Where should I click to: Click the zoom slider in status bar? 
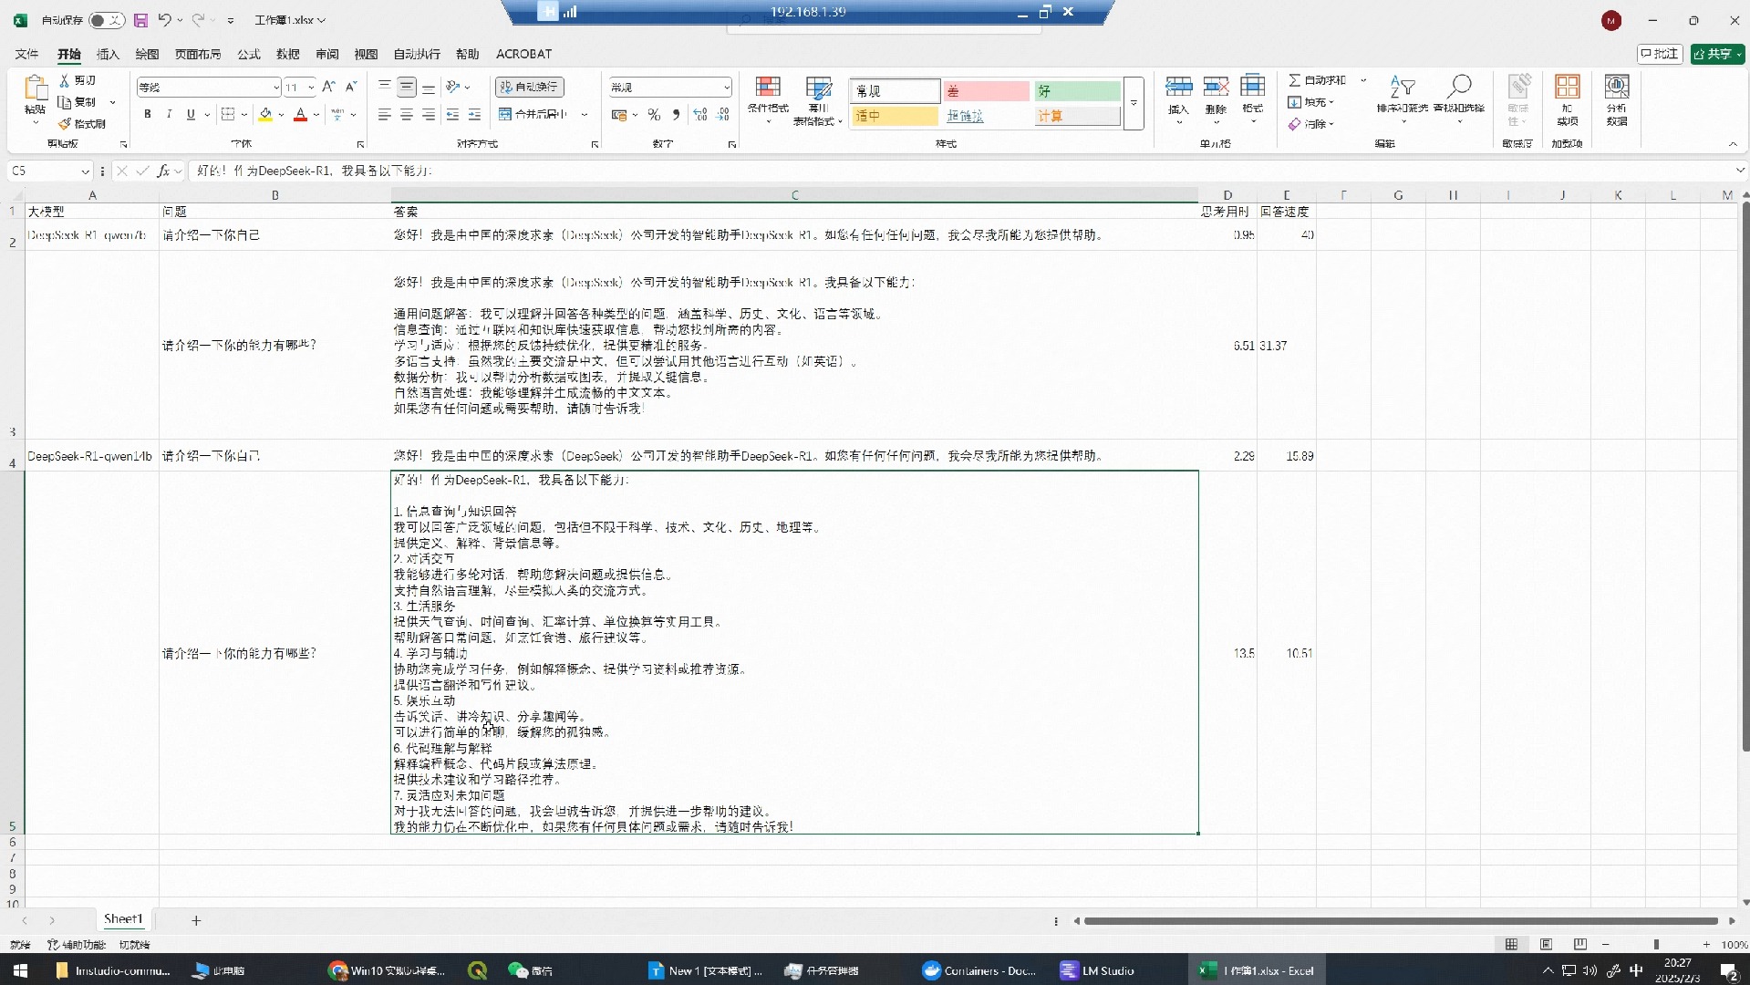1656,945
